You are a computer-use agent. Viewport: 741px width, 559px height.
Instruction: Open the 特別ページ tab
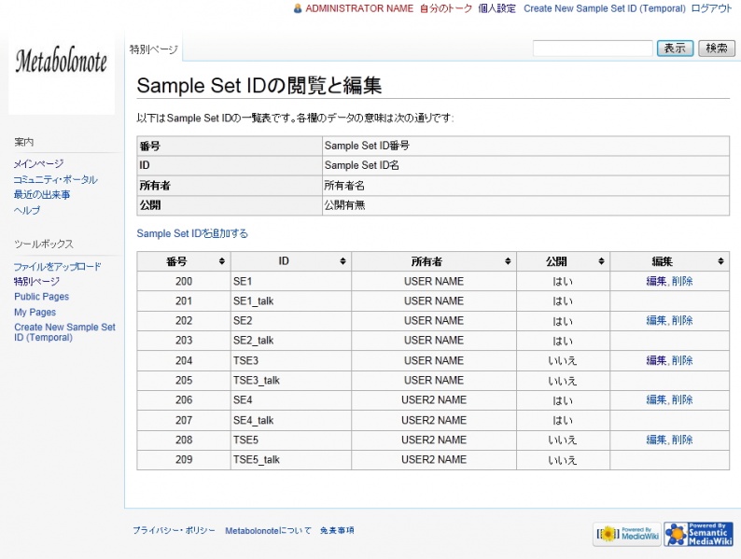coord(154,49)
